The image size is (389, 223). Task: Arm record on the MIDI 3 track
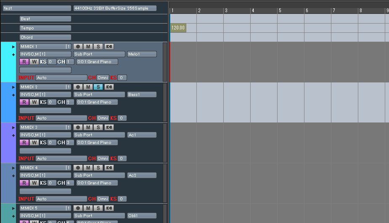click(78, 127)
